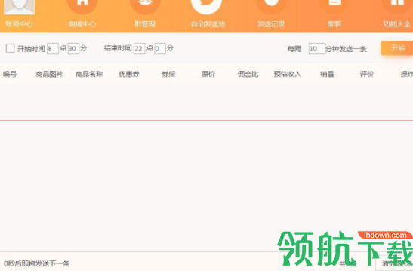Open the 功能大全 icon
The image size is (413, 271).
(x=397, y=6)
